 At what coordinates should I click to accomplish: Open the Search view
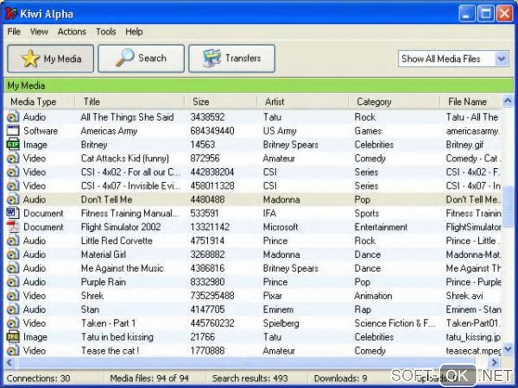pos(141,58)
